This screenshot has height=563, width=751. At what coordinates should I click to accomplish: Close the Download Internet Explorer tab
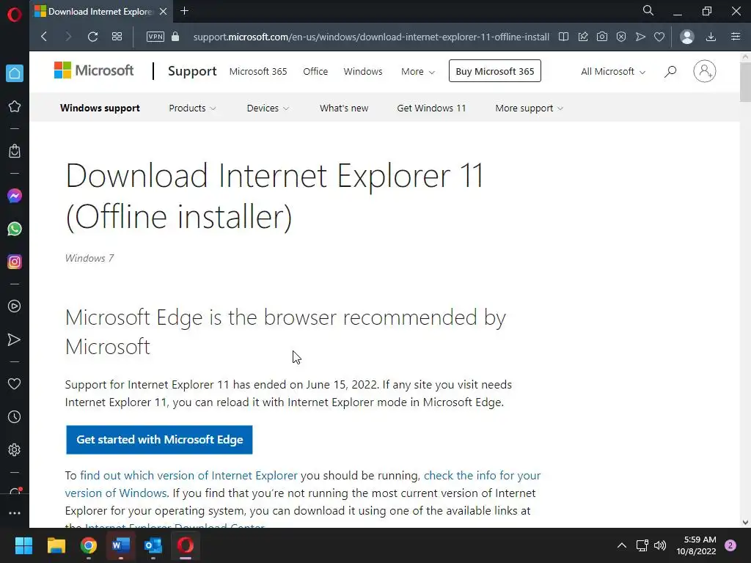click(x=164, y=12)
